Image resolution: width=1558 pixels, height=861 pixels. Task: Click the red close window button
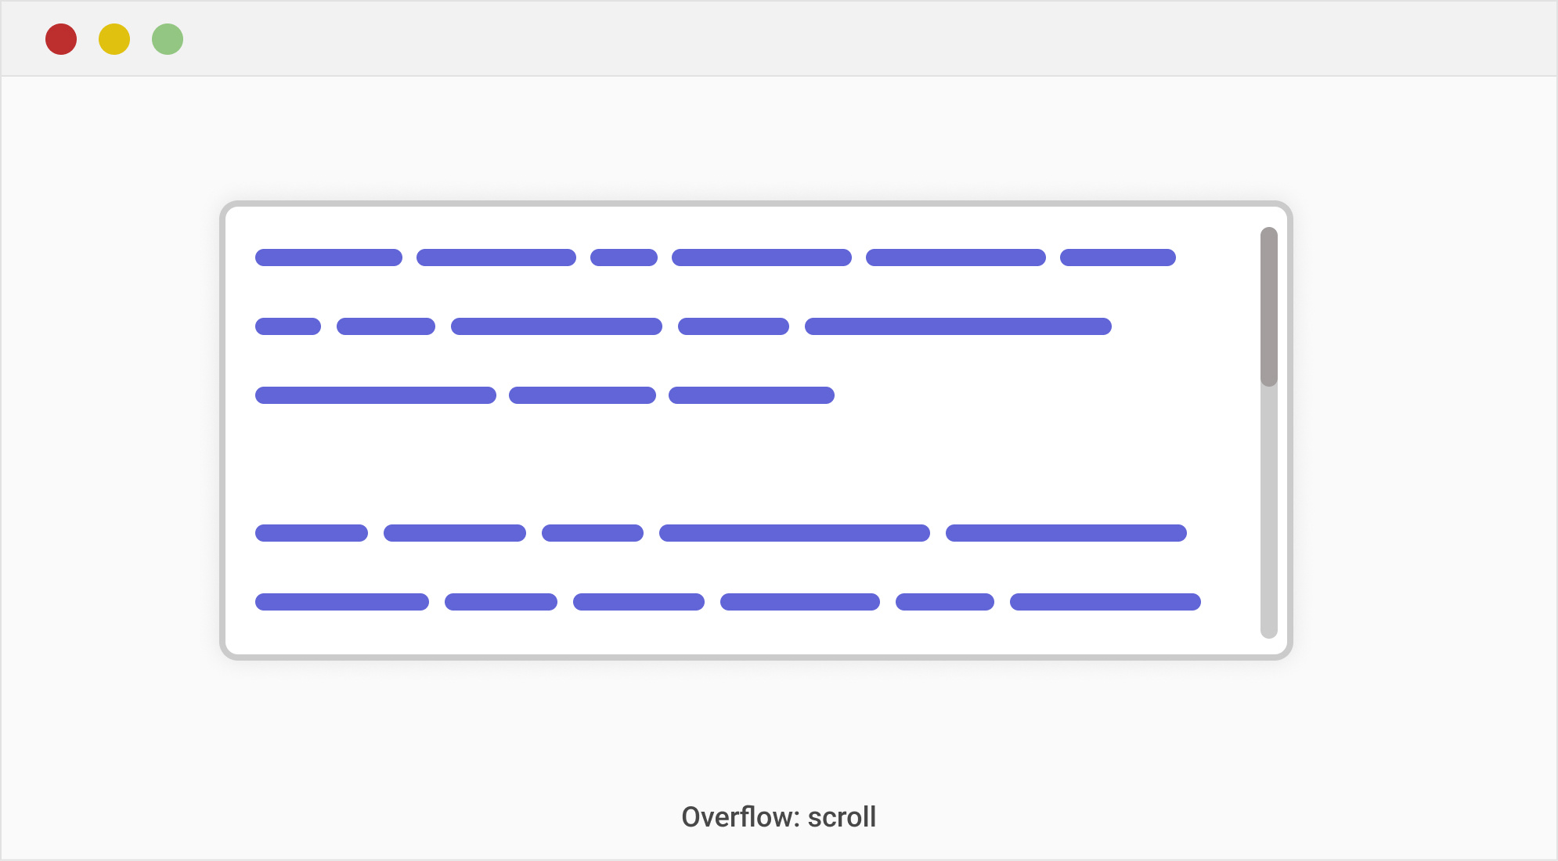coord(61,39)
